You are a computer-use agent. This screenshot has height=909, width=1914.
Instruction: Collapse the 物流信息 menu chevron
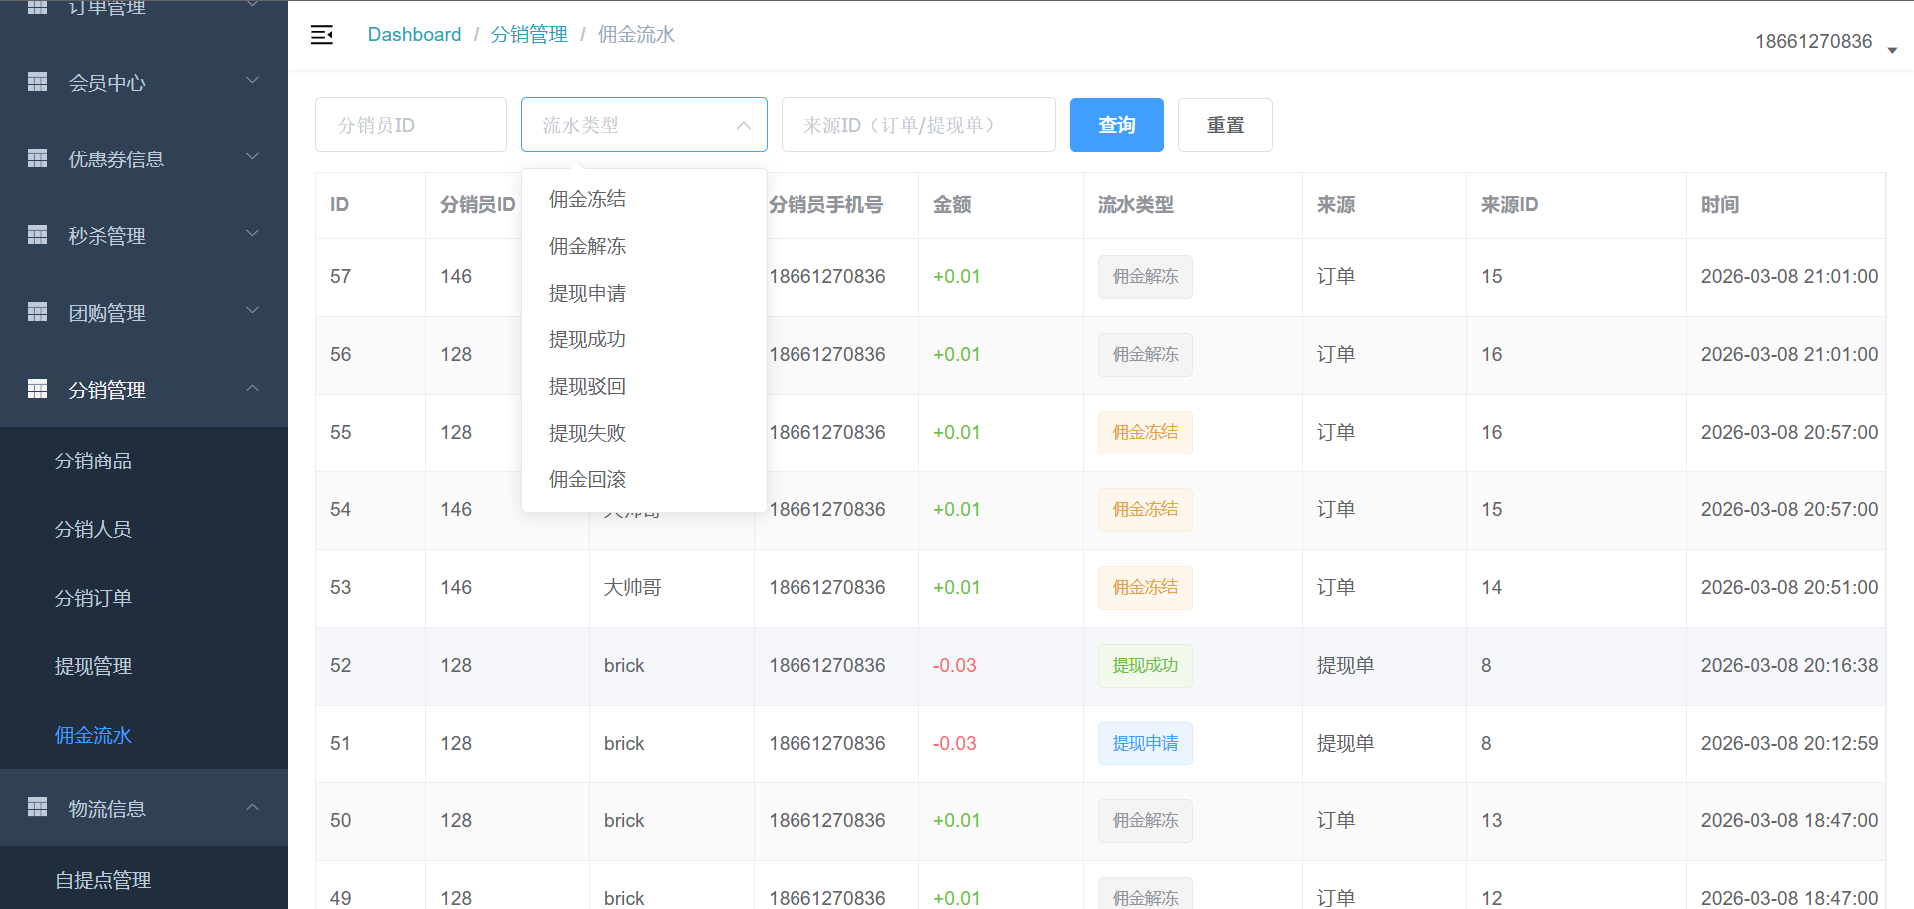pos(252,807)
